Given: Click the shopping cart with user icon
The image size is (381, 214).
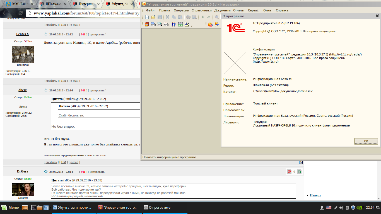Looking at the screenshot, I should pos(217,24).
